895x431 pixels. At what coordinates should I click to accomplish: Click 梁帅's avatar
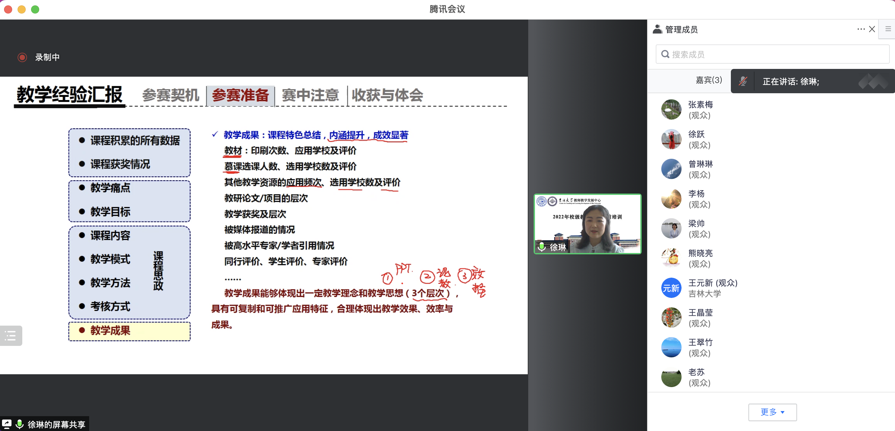click(671, 228)
